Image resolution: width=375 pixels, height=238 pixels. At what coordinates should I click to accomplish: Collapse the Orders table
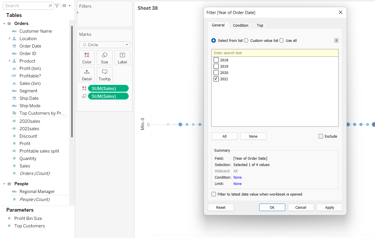pyautogui.click(x=4, y=24)
